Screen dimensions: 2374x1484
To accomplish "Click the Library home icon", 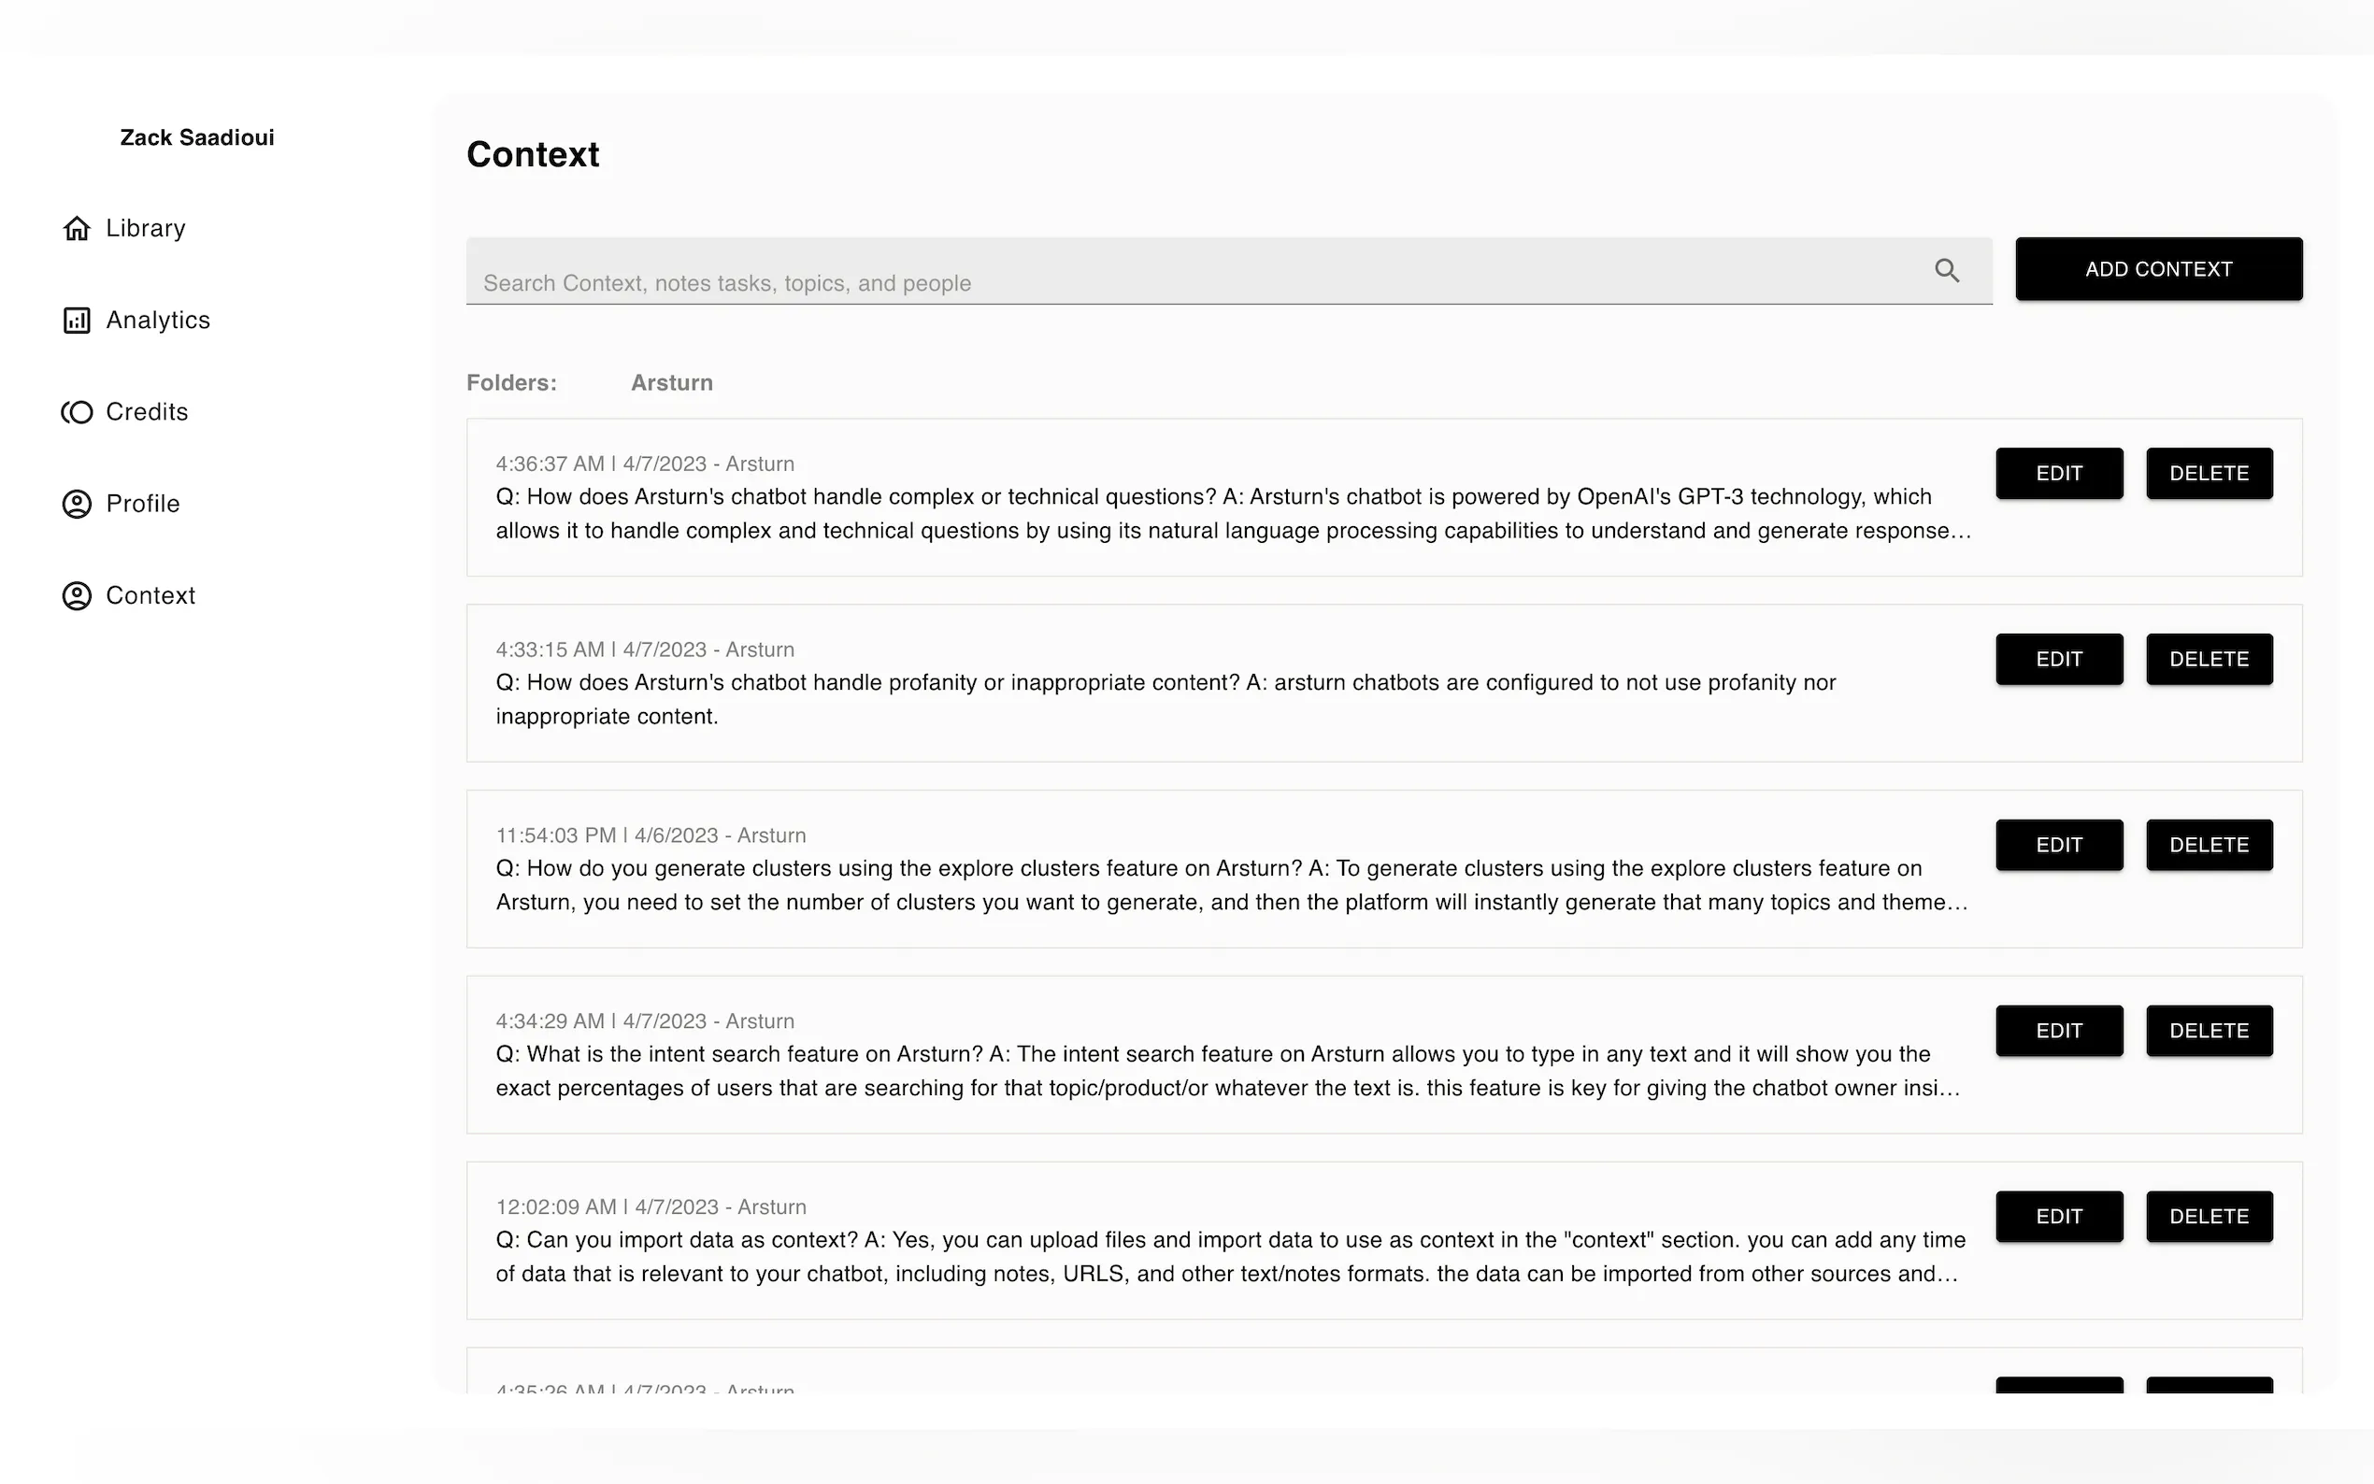I will (x=77, y=228).
